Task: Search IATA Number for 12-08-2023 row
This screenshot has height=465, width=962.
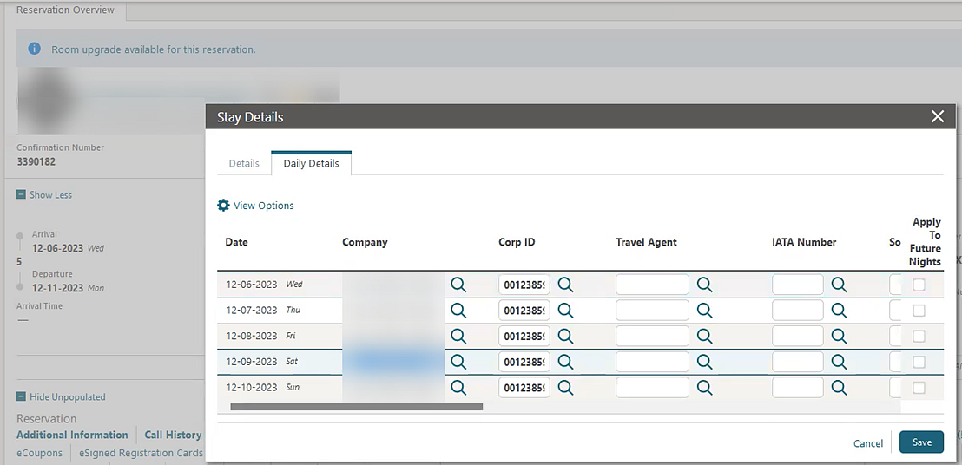Action: point(839,336)
